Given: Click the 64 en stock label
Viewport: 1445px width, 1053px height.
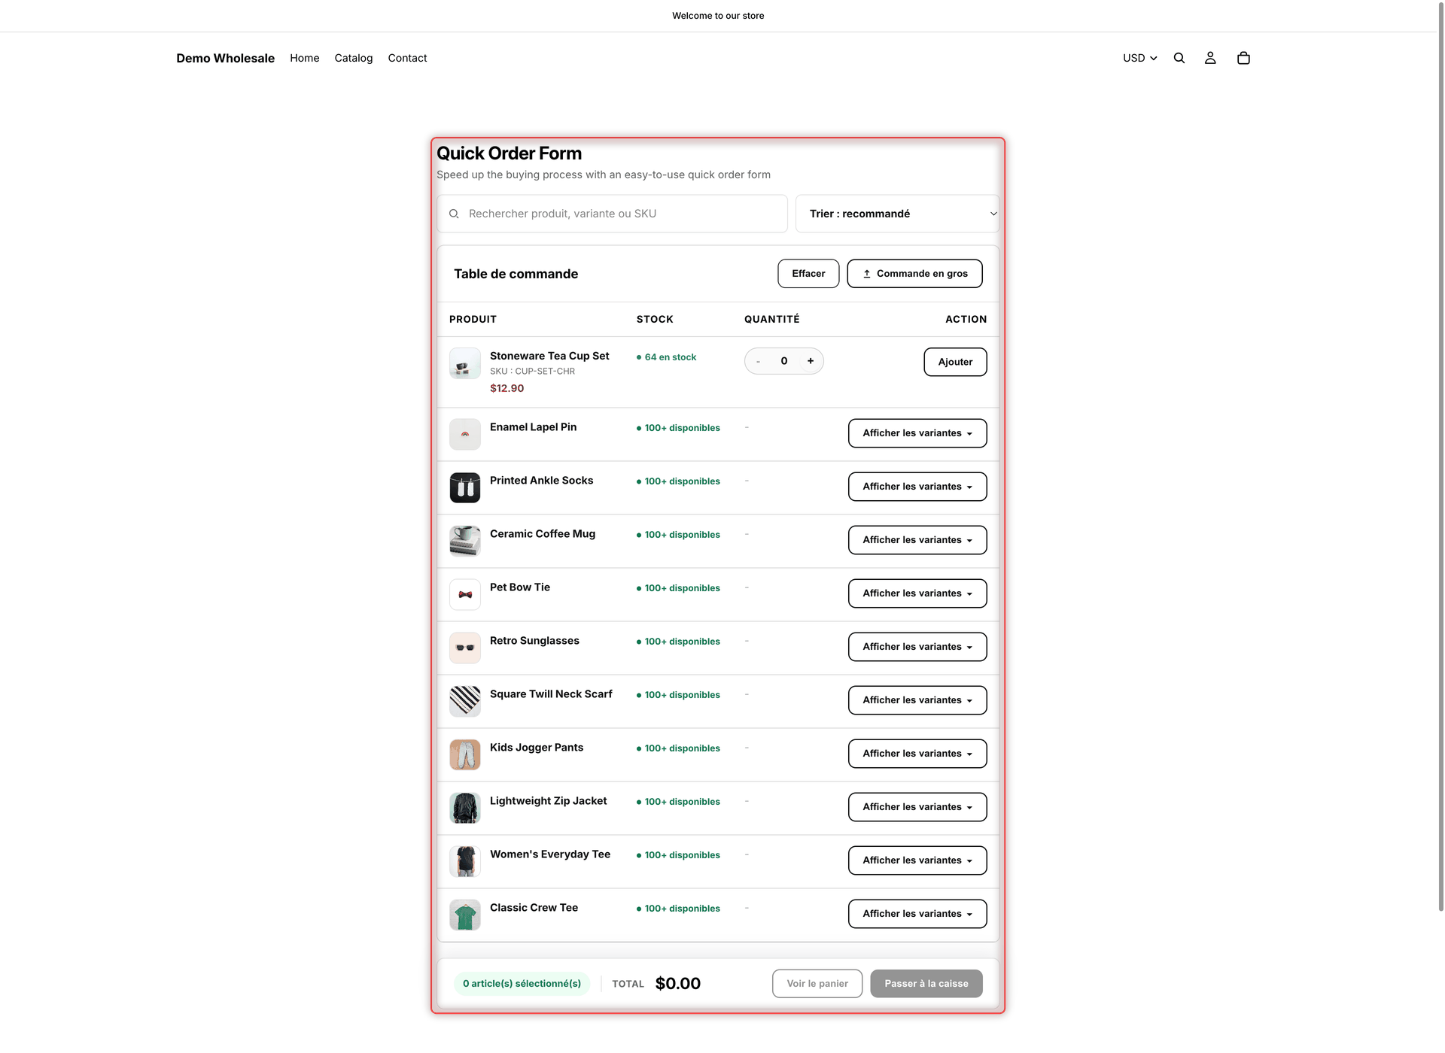Looking at the screenshot, I should tap(666, 357).
